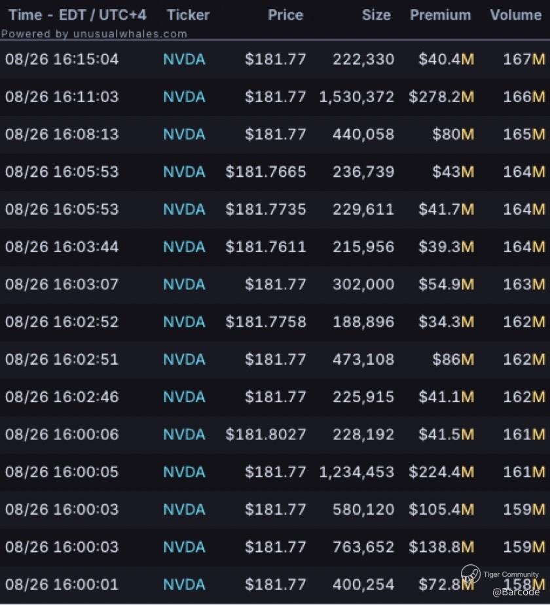Viewport: 550px width, 605px height.
Task: Select the 16:02:51 trade timestamp
Action: tap(62, 359)
